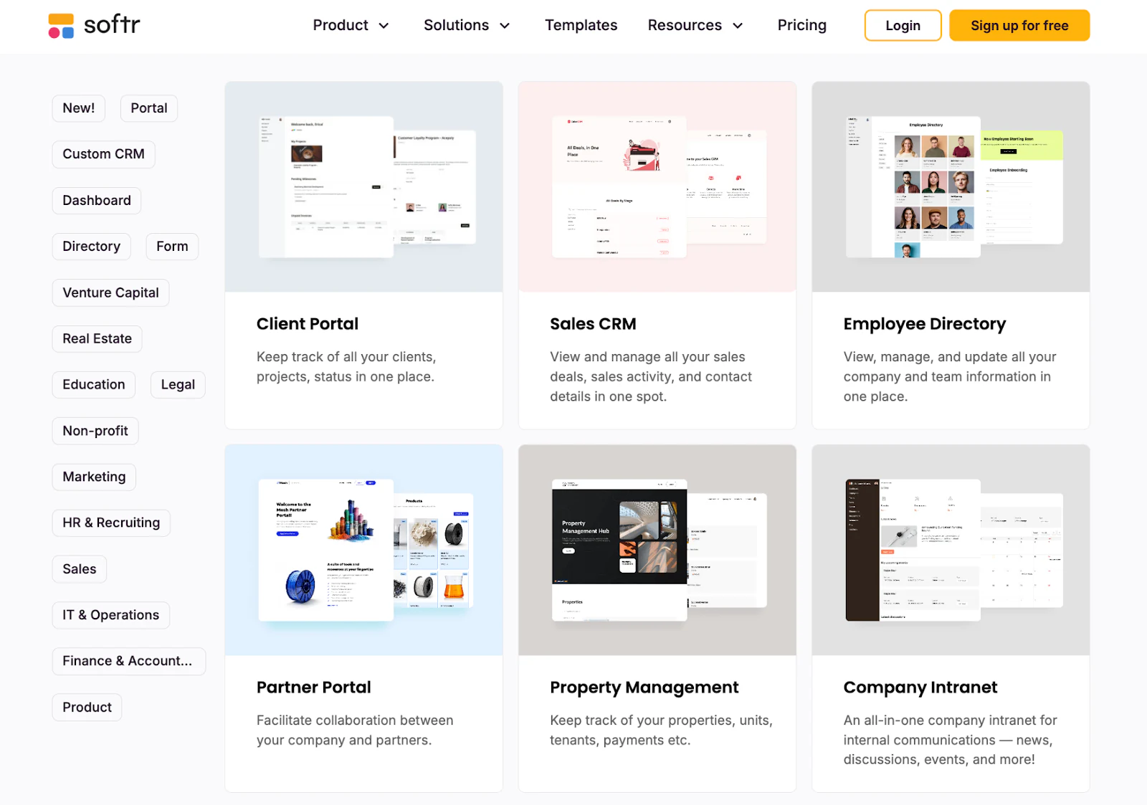Open the Templates menu item
Viewport: 1147px width, 805px height.
click(581, 25)
